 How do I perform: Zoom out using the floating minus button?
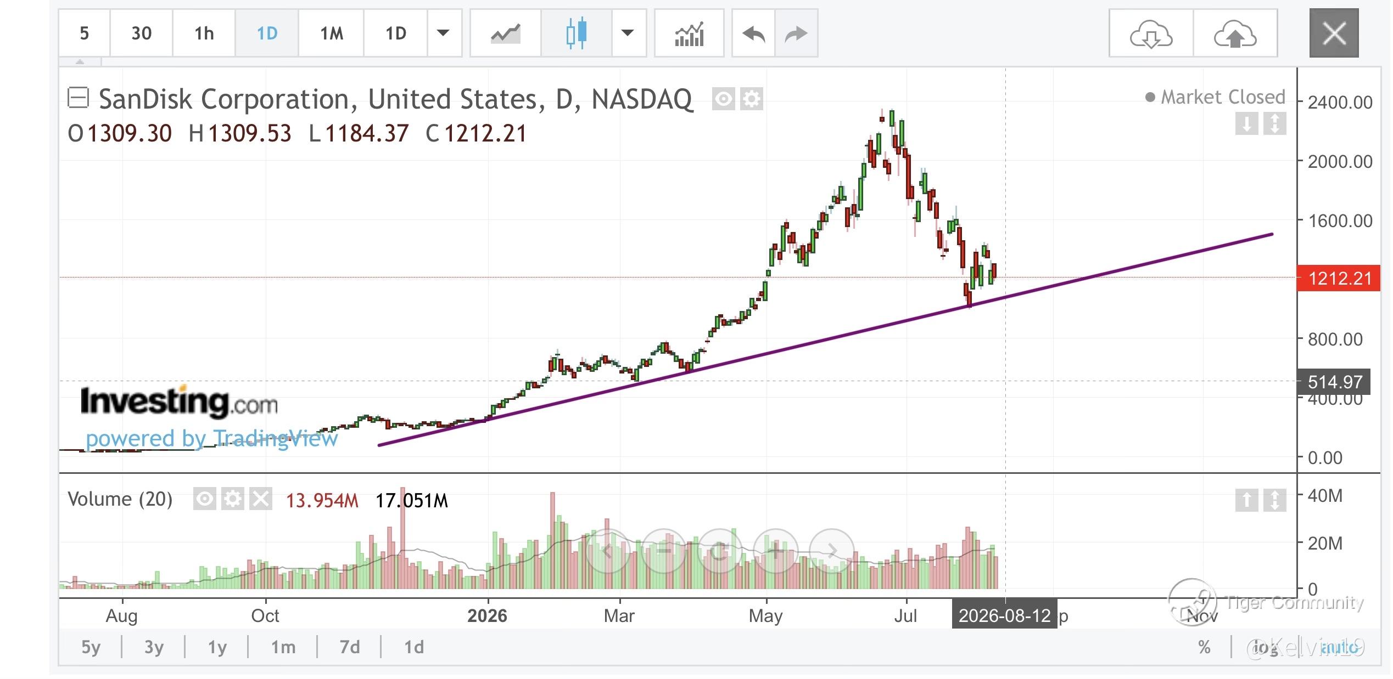pos(664,551)
